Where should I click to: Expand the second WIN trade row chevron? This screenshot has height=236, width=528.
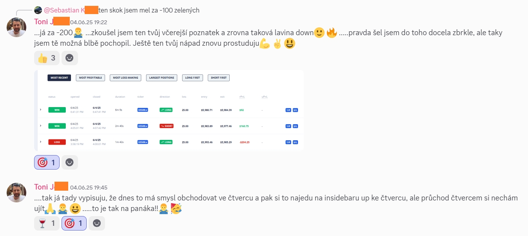[41, 126]
